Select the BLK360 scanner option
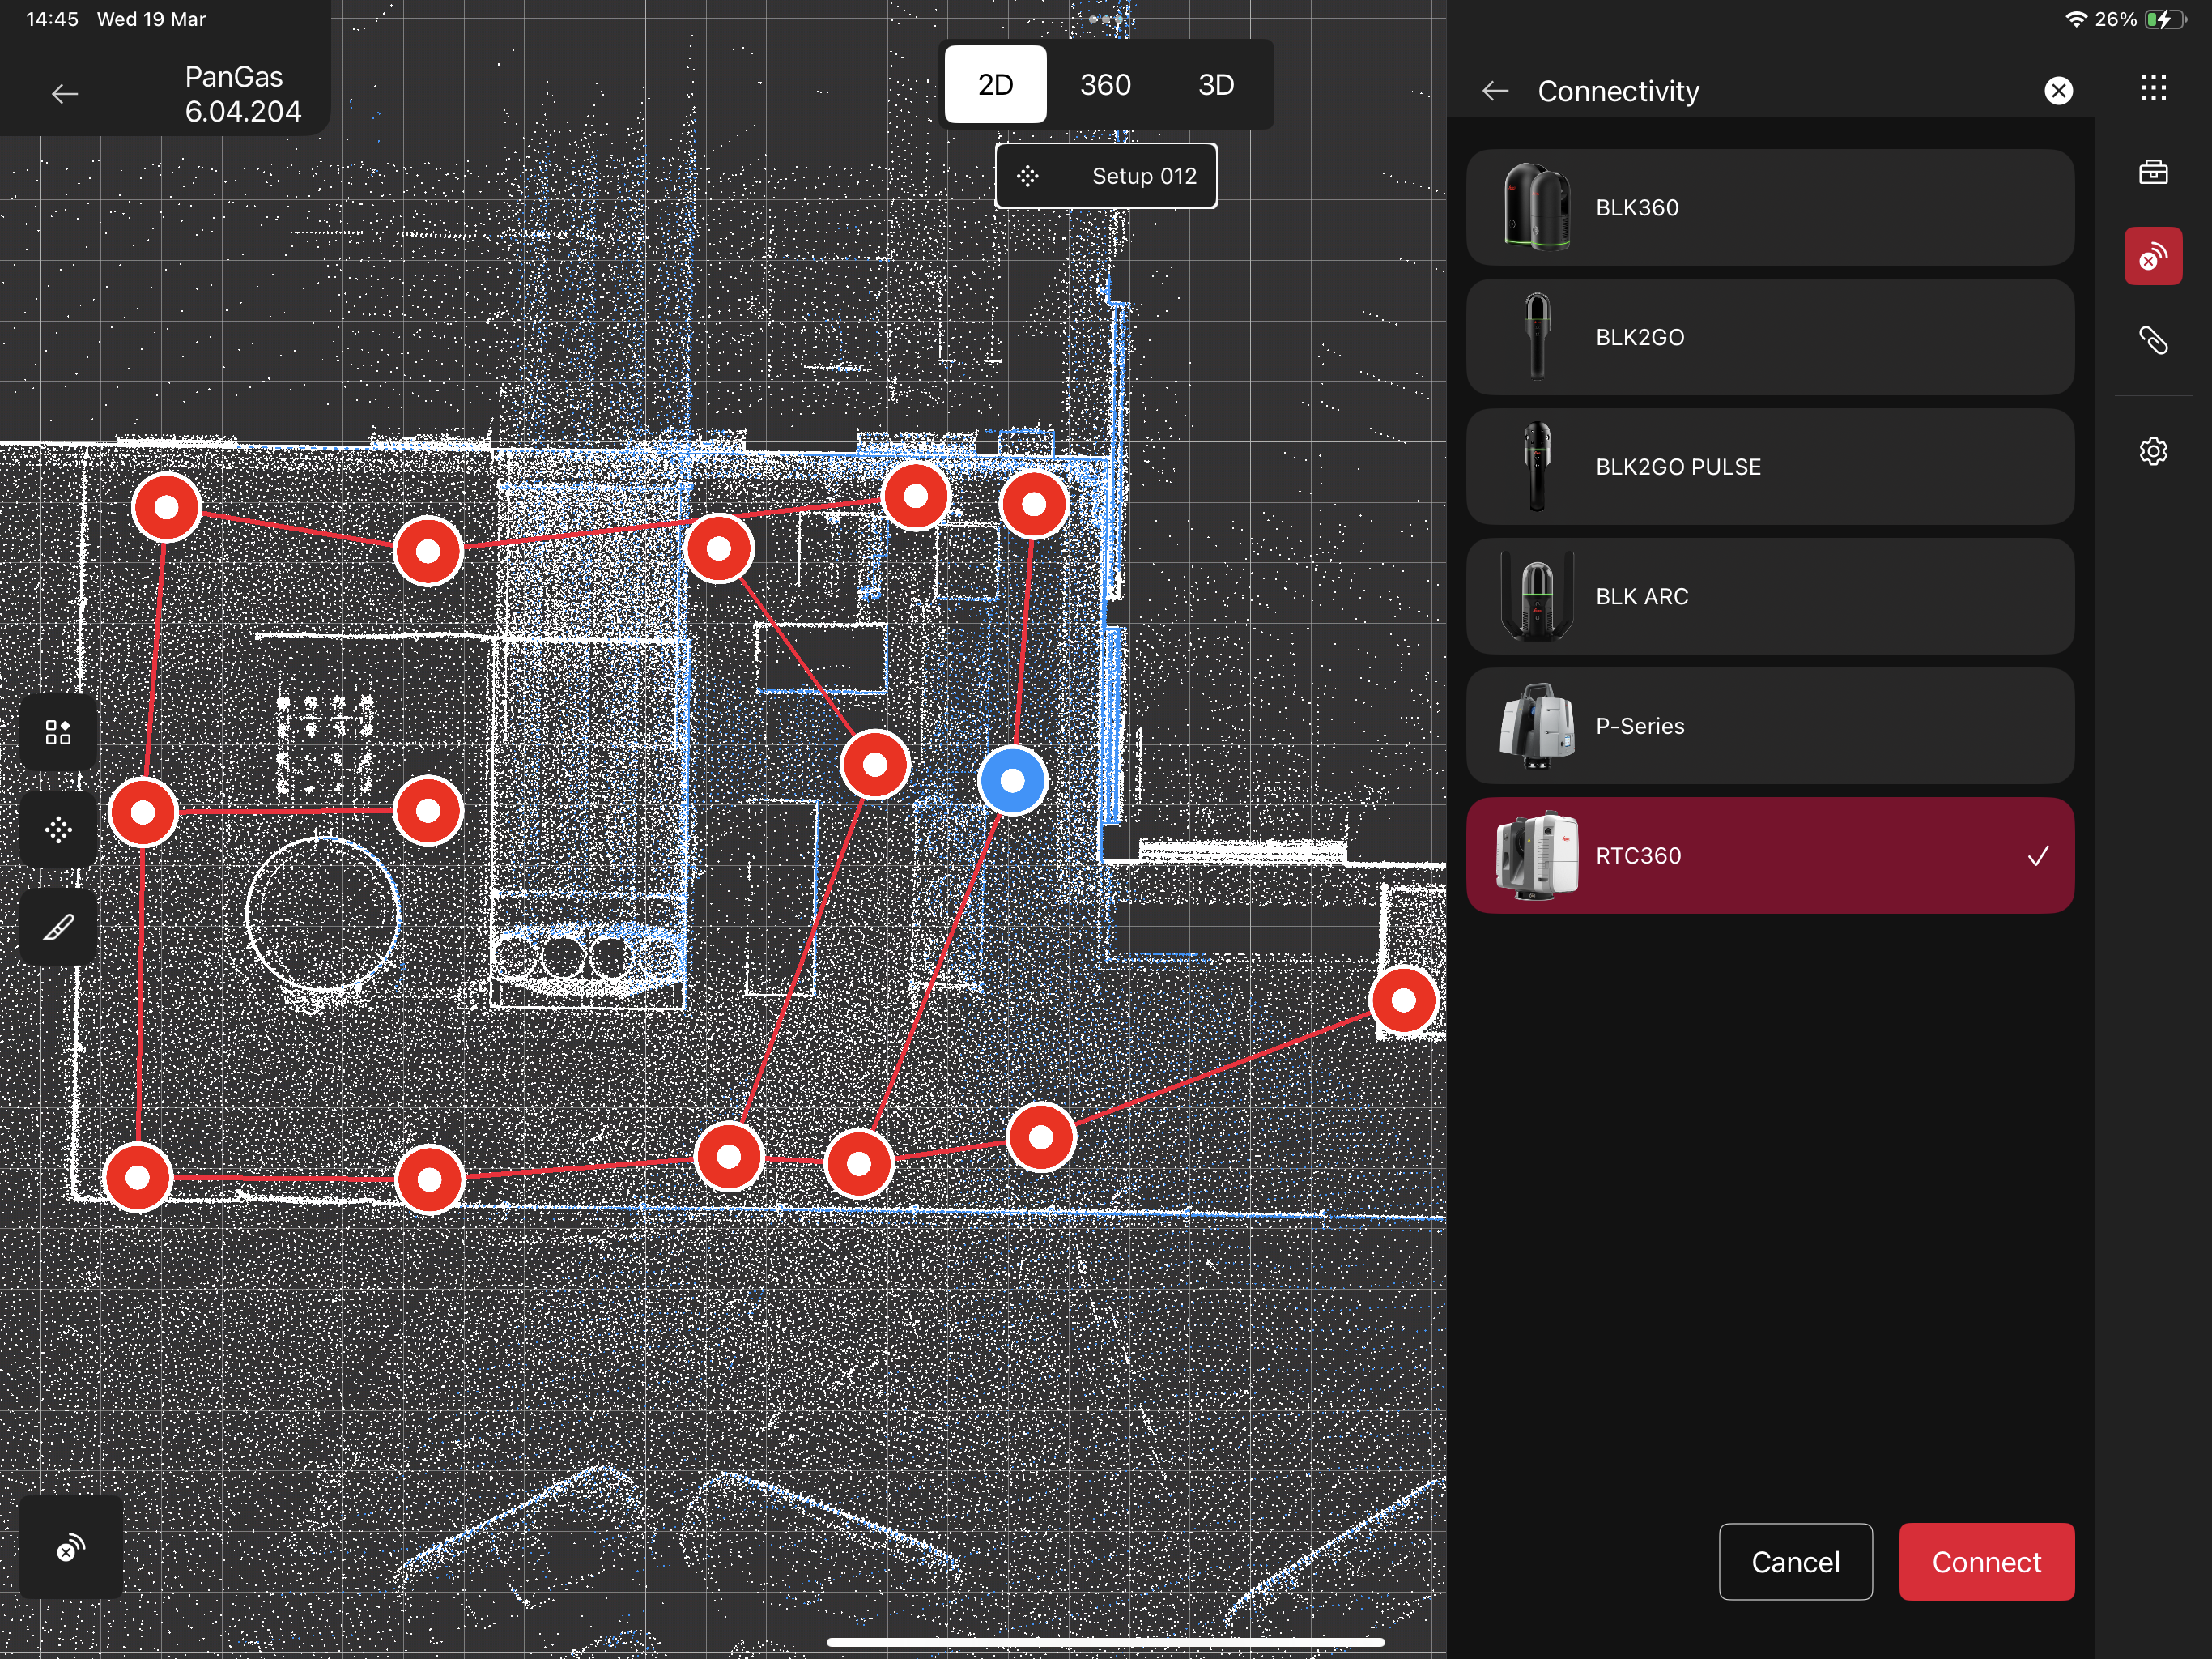This screenshot has height=1659, width=2212. pos(1769,207)
